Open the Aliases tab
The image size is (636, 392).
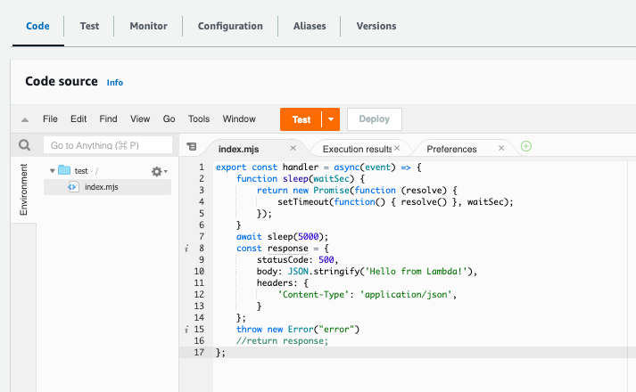click(x=310, y=26)
